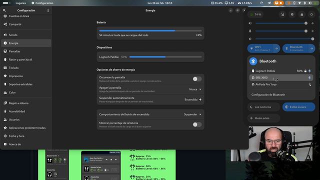The image size is (320, 180).
Task: Open Compartir in sidebar
Action: pos(26,24)
